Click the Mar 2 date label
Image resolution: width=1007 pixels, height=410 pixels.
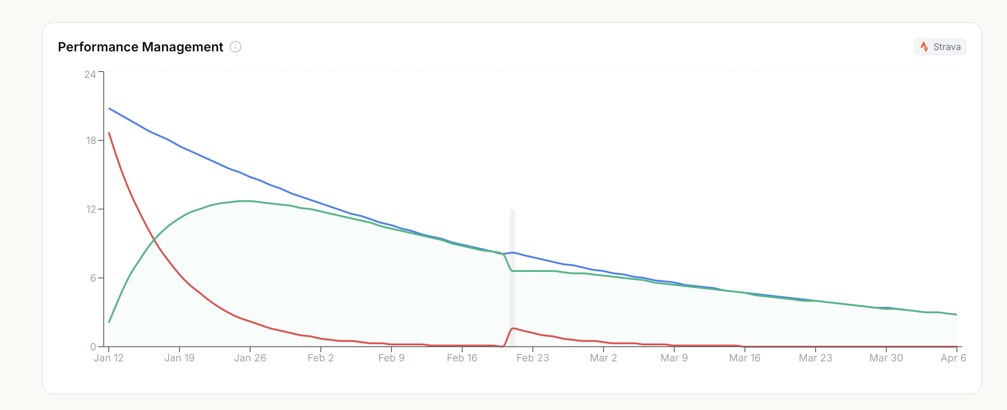tap(604, 358)
